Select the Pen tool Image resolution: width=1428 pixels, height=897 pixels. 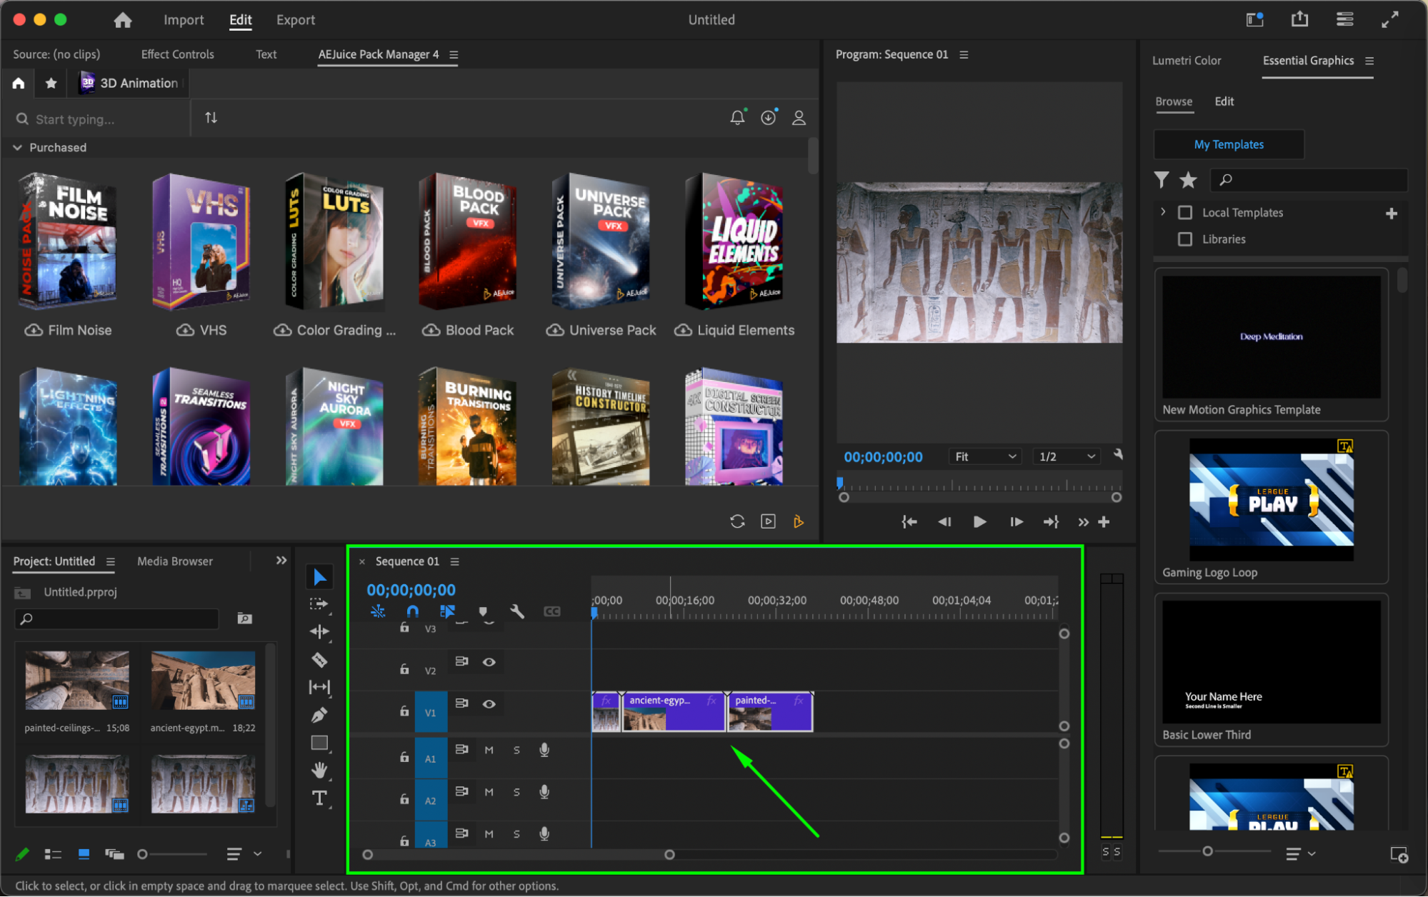pos(319,715)
